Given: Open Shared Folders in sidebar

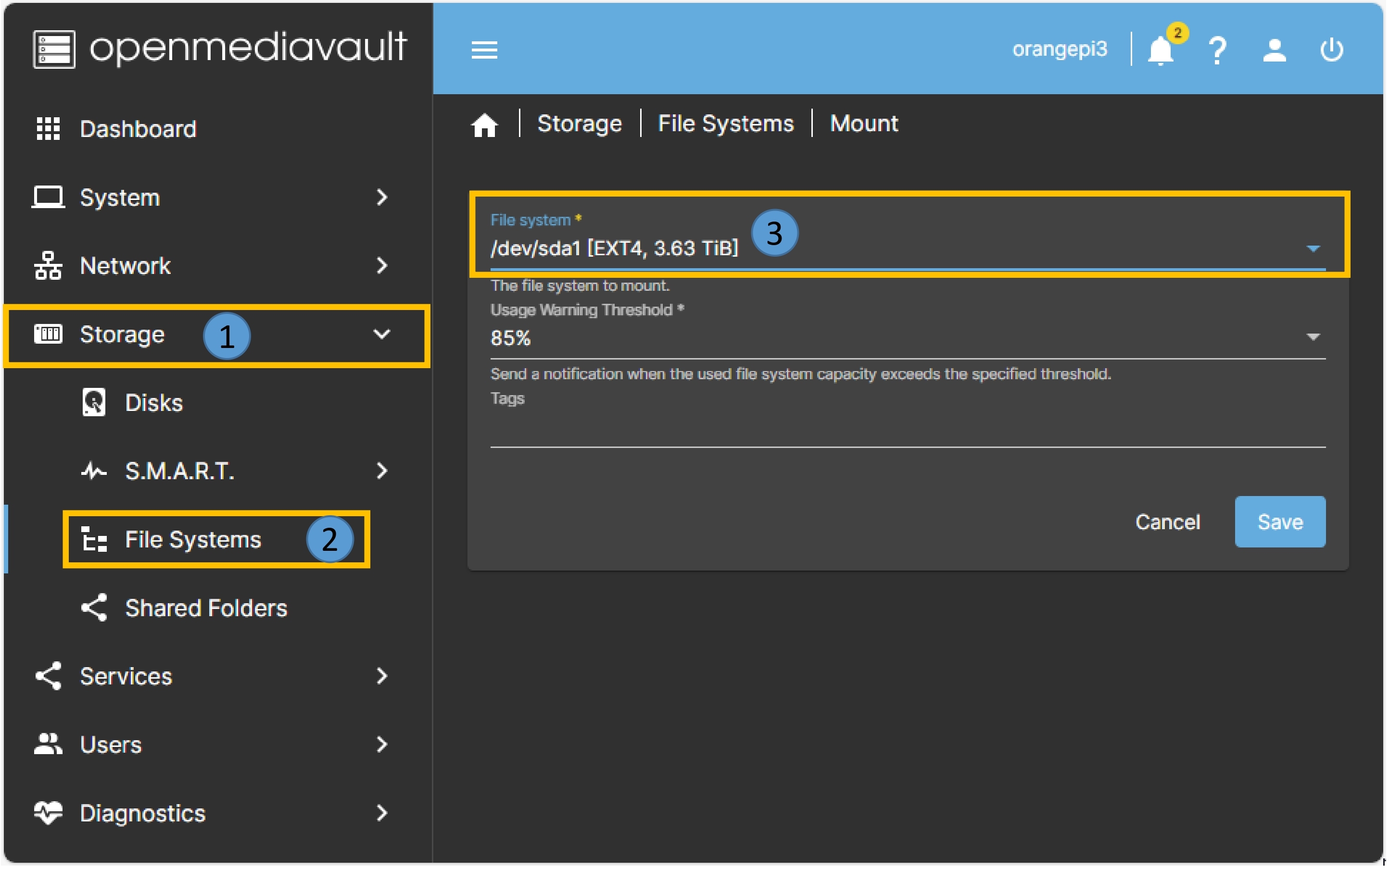Looking at the screenshot, I should pos(206,608).
